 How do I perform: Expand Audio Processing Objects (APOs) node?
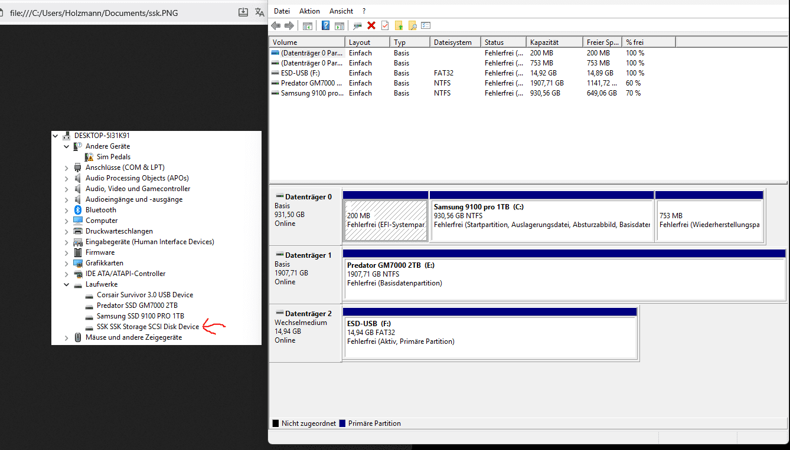tap(67, 178)
